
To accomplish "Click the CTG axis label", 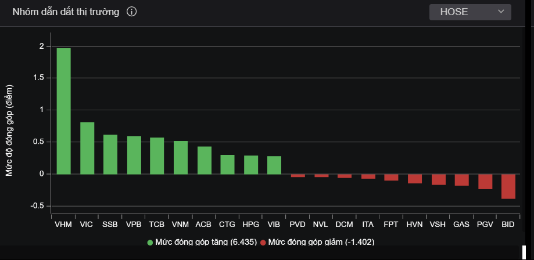I will pos(227,223).
